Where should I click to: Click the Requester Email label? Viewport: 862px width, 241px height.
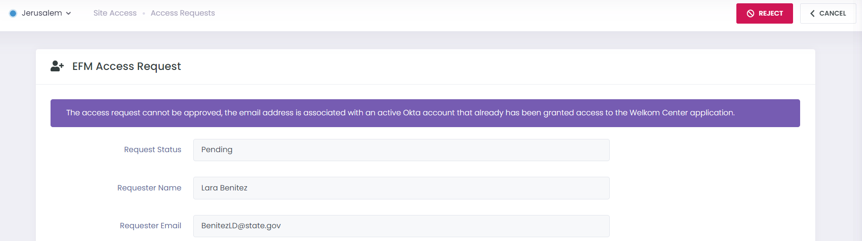point(151,226)
